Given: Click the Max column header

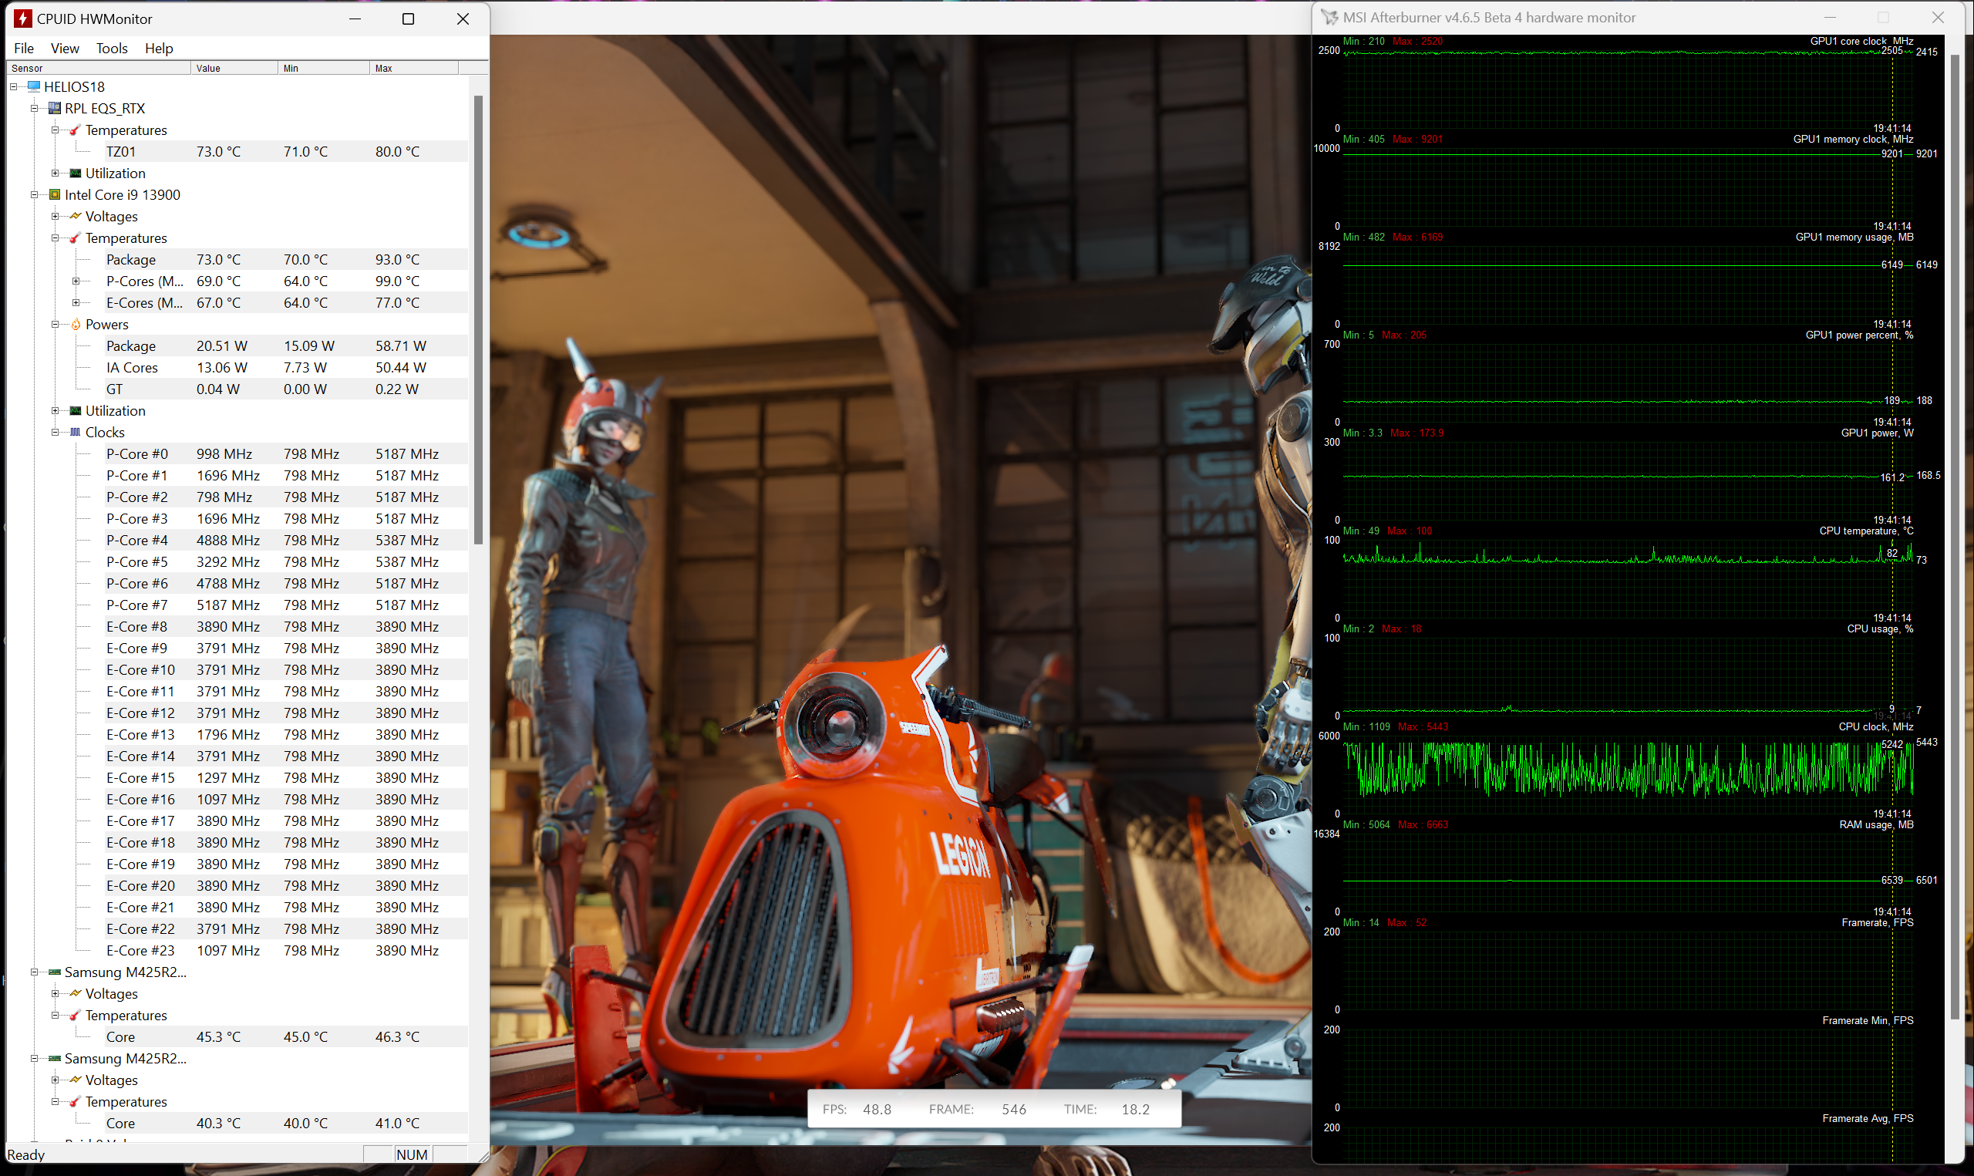Looking at the screenshot, I should click(413, 68).
